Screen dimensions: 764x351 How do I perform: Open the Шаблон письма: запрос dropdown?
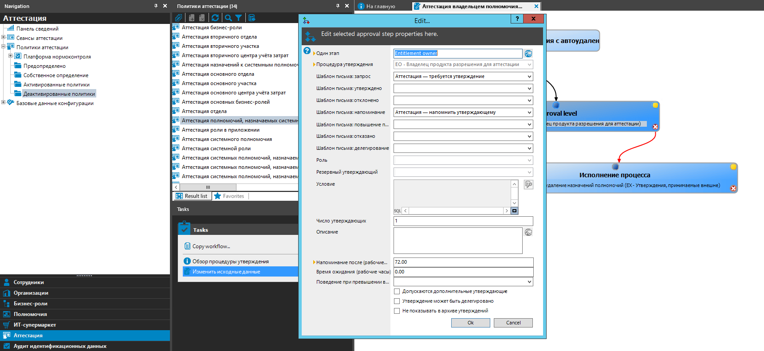(x=529, y=77)
